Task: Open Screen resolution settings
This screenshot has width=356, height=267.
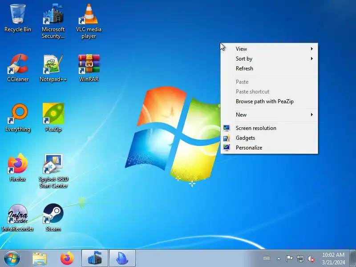Action: click(269, 128)
